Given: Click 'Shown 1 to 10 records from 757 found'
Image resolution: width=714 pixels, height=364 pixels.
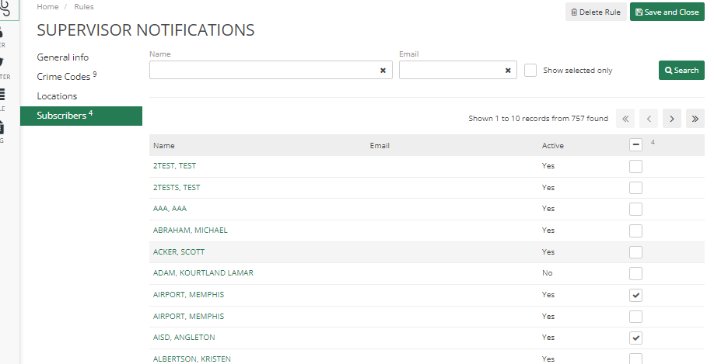Looking at the screenshot, I should point(538,119).
